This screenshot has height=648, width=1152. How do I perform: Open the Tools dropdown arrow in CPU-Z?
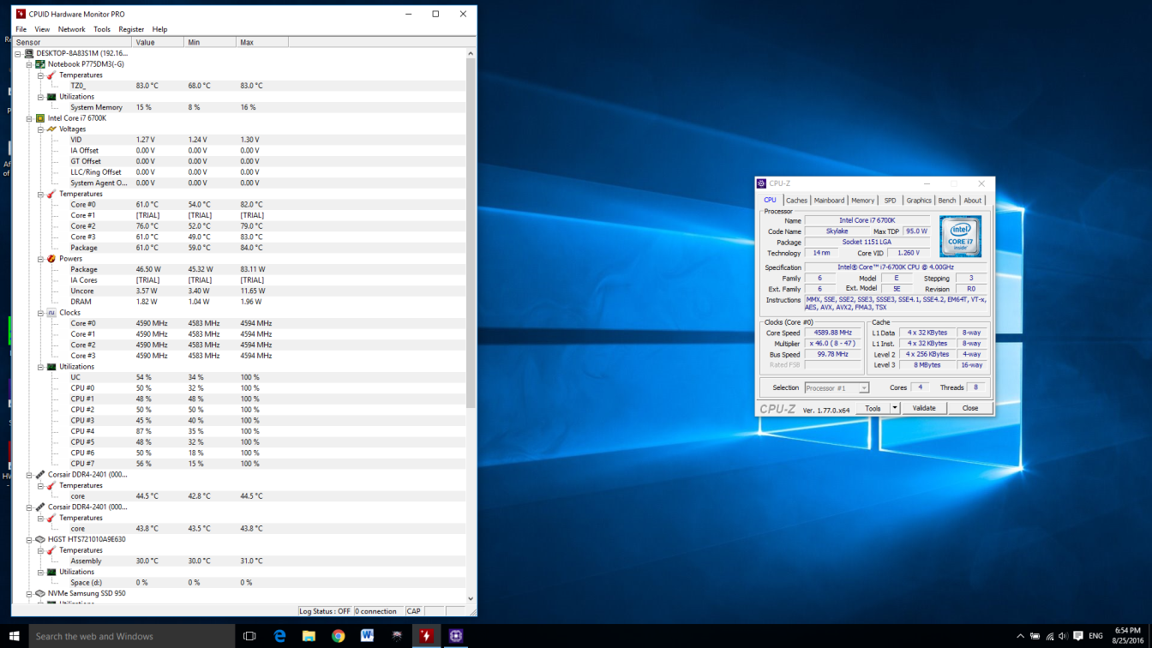(x=895, y=409)
